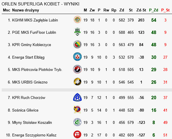Viewport: 172px width, 139px height.
Task: Click the Nazwa drużyny column header
Action: point(26,10)
